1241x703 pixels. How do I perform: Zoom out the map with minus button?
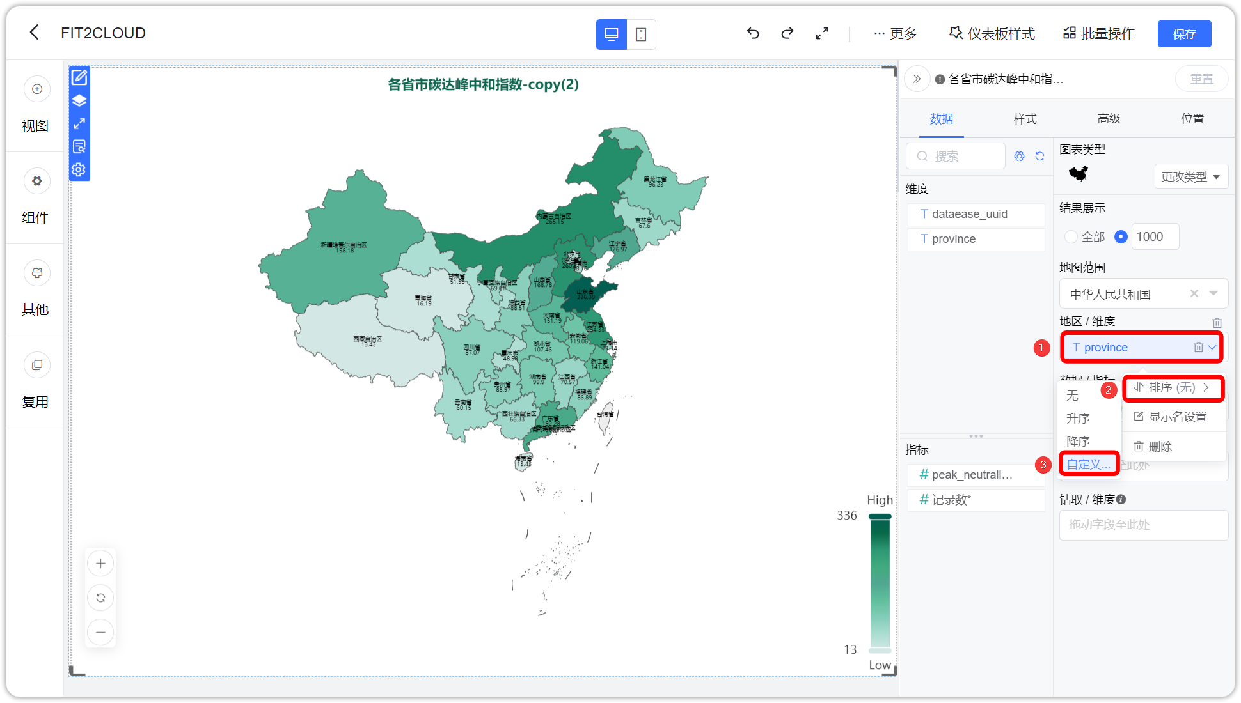click(100, 632)
